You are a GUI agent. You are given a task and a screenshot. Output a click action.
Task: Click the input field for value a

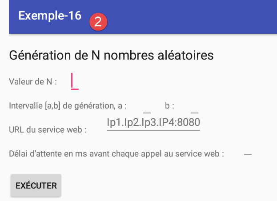pos(147,107)
